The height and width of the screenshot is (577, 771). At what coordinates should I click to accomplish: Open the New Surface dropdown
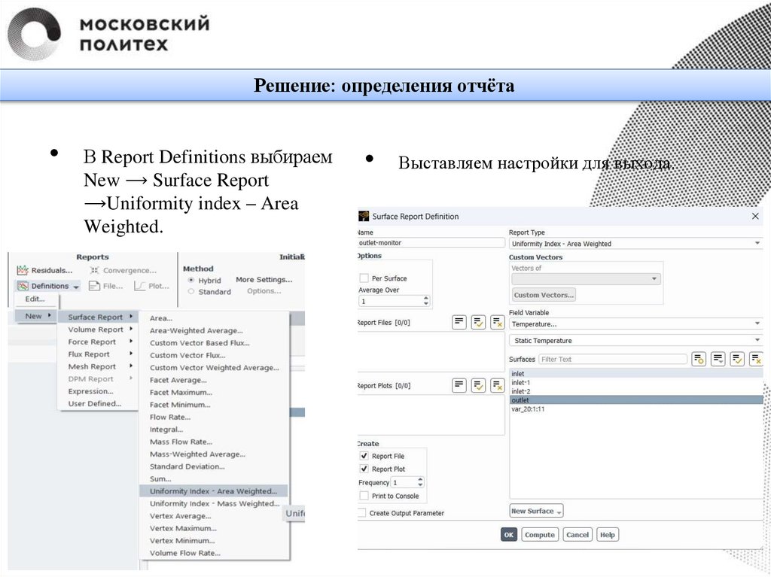point(536,512)
